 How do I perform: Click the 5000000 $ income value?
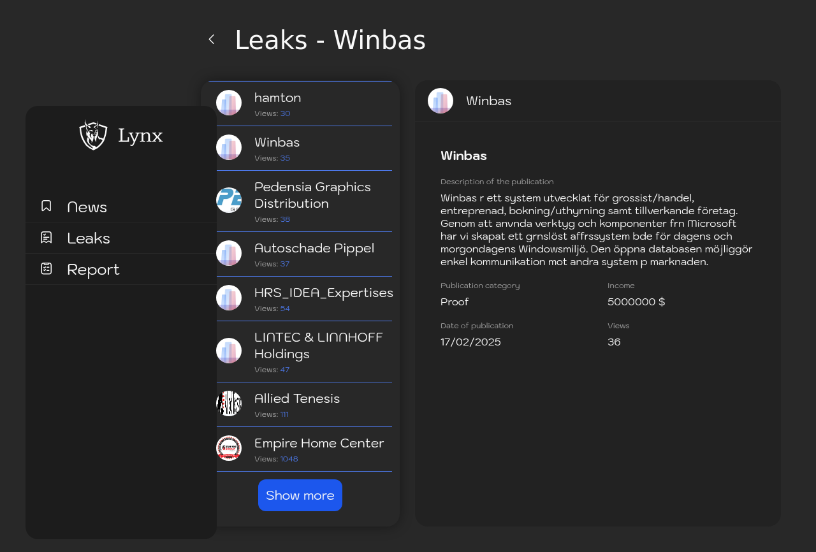tap(636, 301)
